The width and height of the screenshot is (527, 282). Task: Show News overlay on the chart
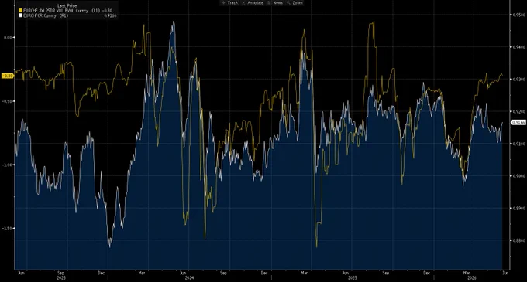(275, 2)
